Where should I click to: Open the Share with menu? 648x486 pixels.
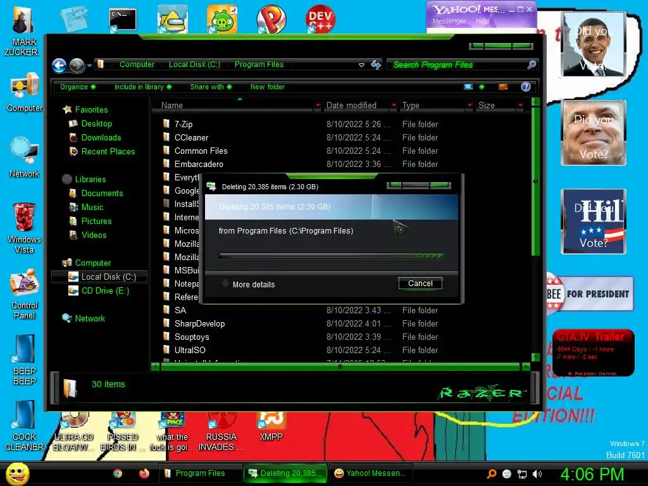click(211, 87)
